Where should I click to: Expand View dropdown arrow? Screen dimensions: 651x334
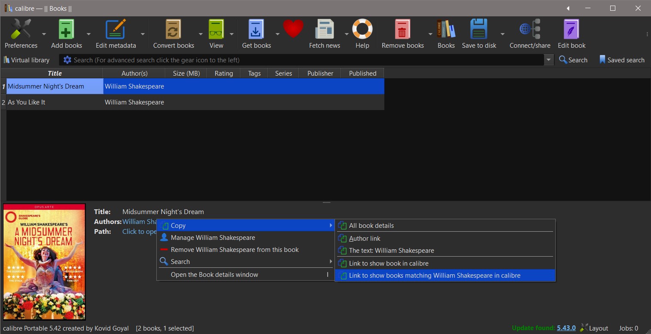click(x=231, y=34)
